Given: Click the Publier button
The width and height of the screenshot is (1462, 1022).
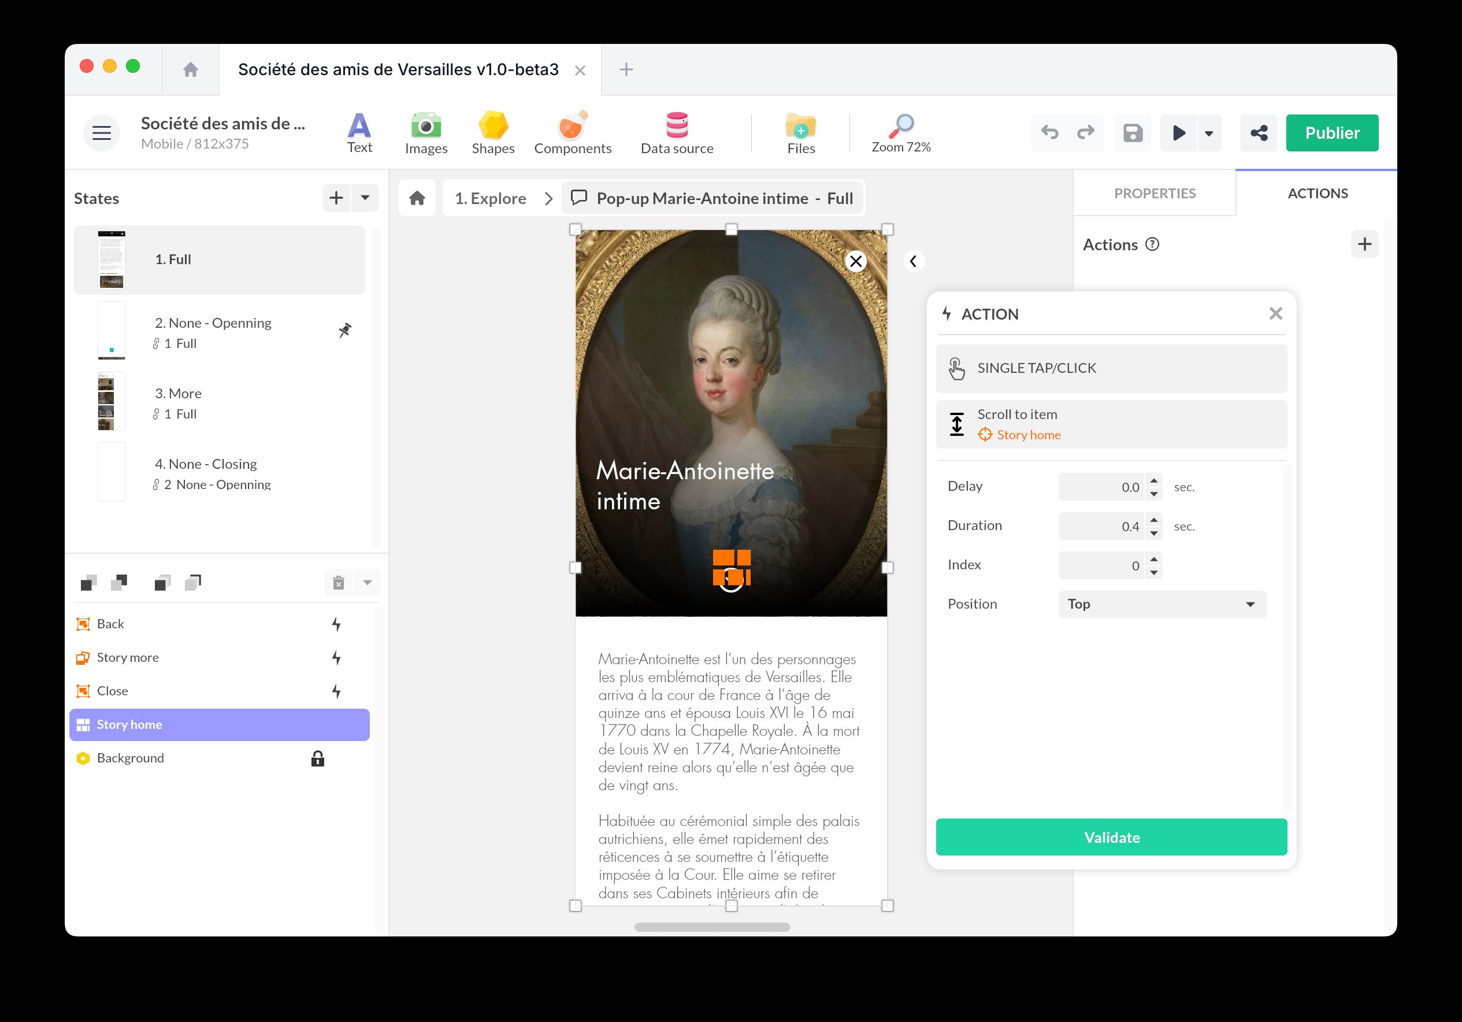Looking at the screenshot, I should pos(1331,132).
